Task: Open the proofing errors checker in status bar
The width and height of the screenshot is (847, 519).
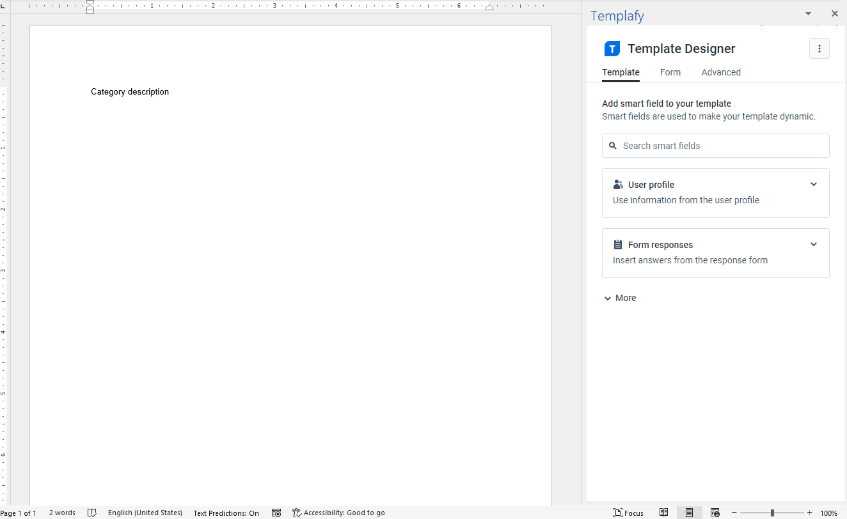Action: [x=92, y=513]
